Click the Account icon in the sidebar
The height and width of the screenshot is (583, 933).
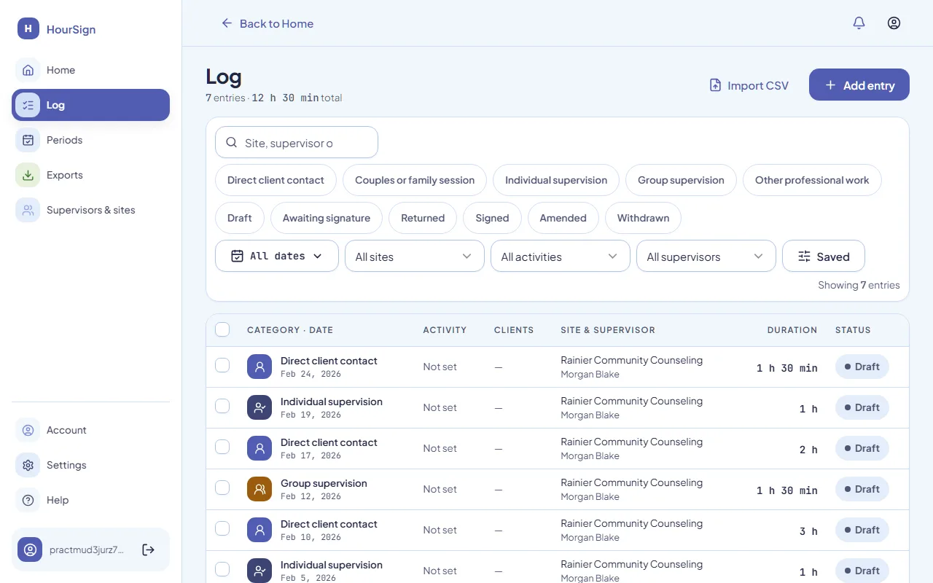tap(28, 430)
